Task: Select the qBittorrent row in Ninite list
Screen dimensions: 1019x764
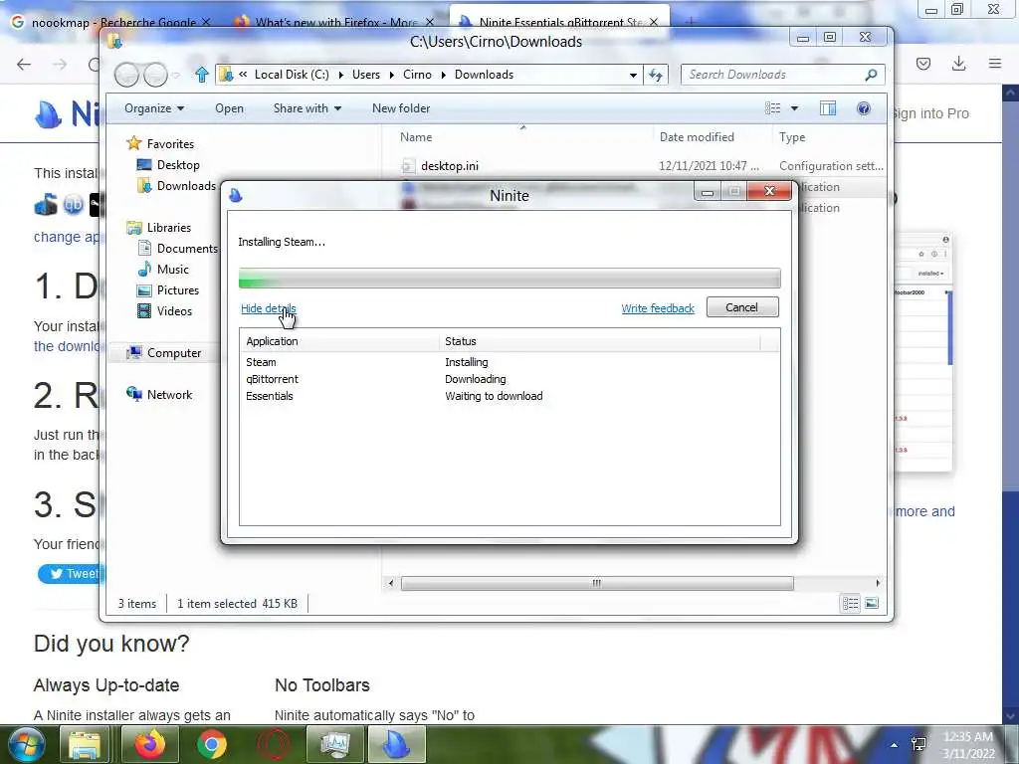Action: pyautogui.click(x=509, y=379)
